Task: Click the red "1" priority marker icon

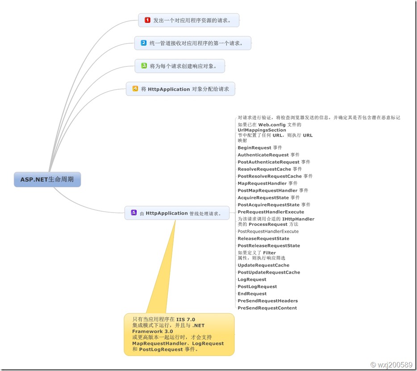Action: 147,20
